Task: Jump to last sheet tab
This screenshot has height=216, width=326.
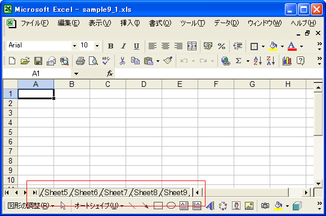Action: click(x=35, y=193)
